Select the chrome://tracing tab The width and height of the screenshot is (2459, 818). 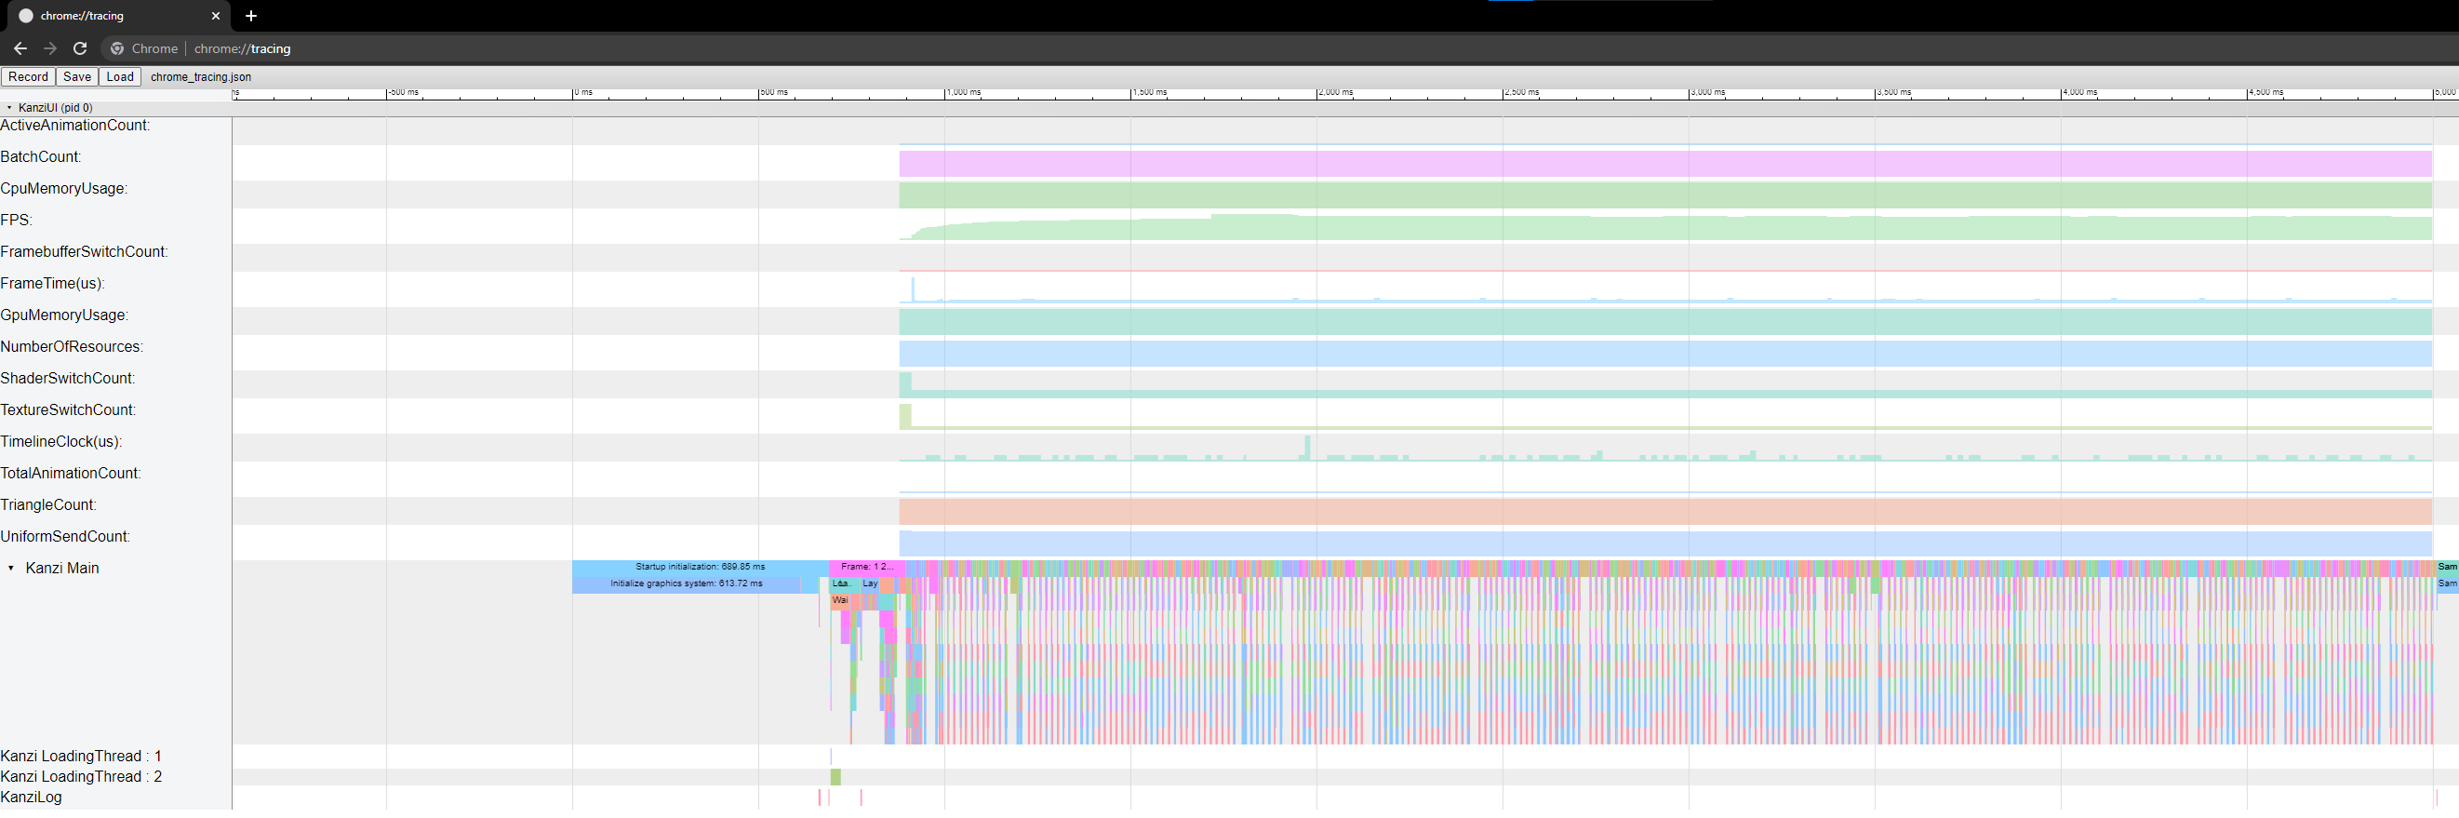click(x=118, y=16)
